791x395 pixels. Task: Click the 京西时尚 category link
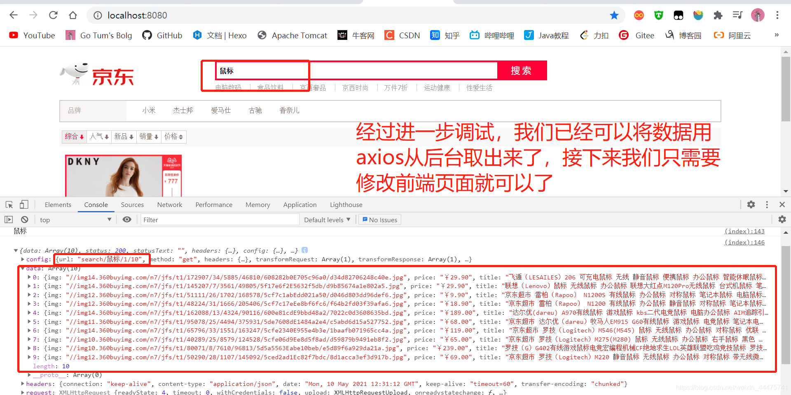(355, 88)
